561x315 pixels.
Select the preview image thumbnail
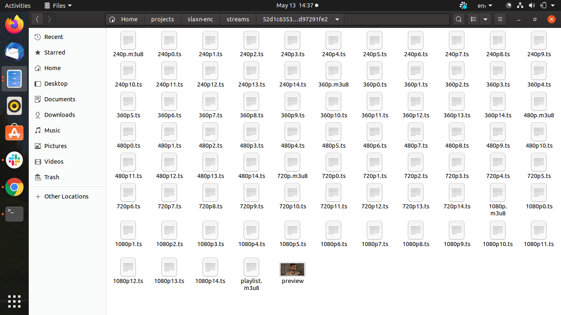[292, 269]
